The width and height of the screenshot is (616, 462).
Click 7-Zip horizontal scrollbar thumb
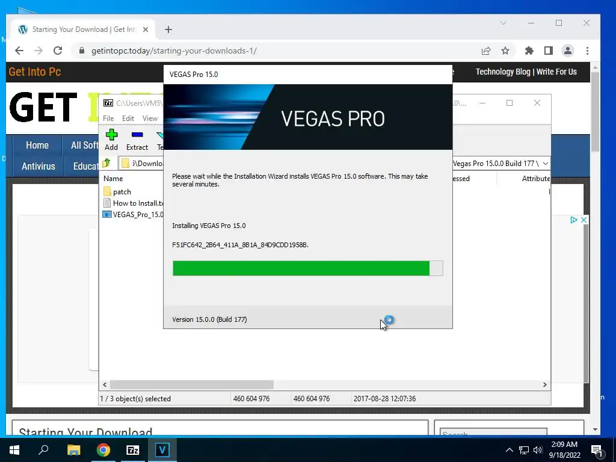click(x=192, y=384)
